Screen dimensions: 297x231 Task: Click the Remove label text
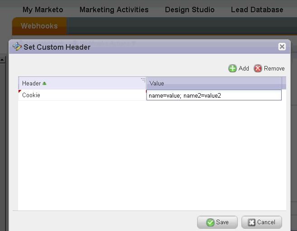tap(274, 68)
